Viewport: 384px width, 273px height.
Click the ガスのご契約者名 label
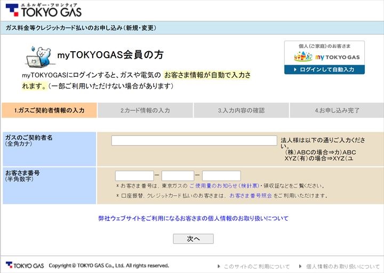pyautogui.click(x=29, y=138)
